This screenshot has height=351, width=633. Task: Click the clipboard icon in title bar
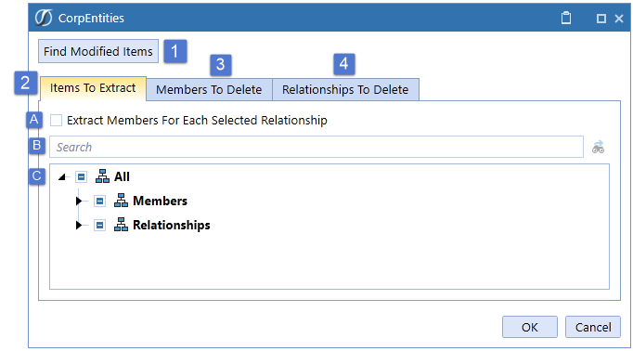(566, 19)
